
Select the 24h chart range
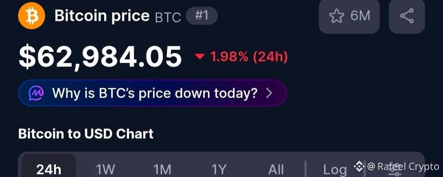pos(49,169)
